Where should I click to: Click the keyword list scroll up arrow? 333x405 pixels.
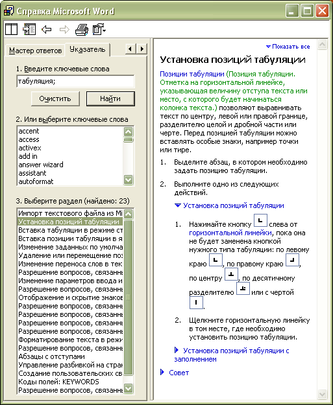click(129, 132)
